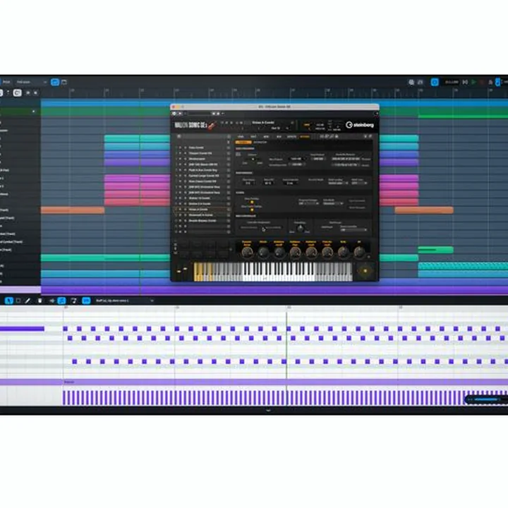
Task: Click the blue highlighted view icon in top-left toolbar
Action: click(x=55, y=83)
